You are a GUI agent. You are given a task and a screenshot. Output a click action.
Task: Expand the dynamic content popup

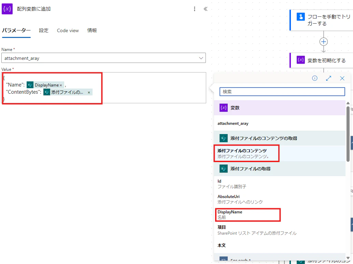point(328,78)
